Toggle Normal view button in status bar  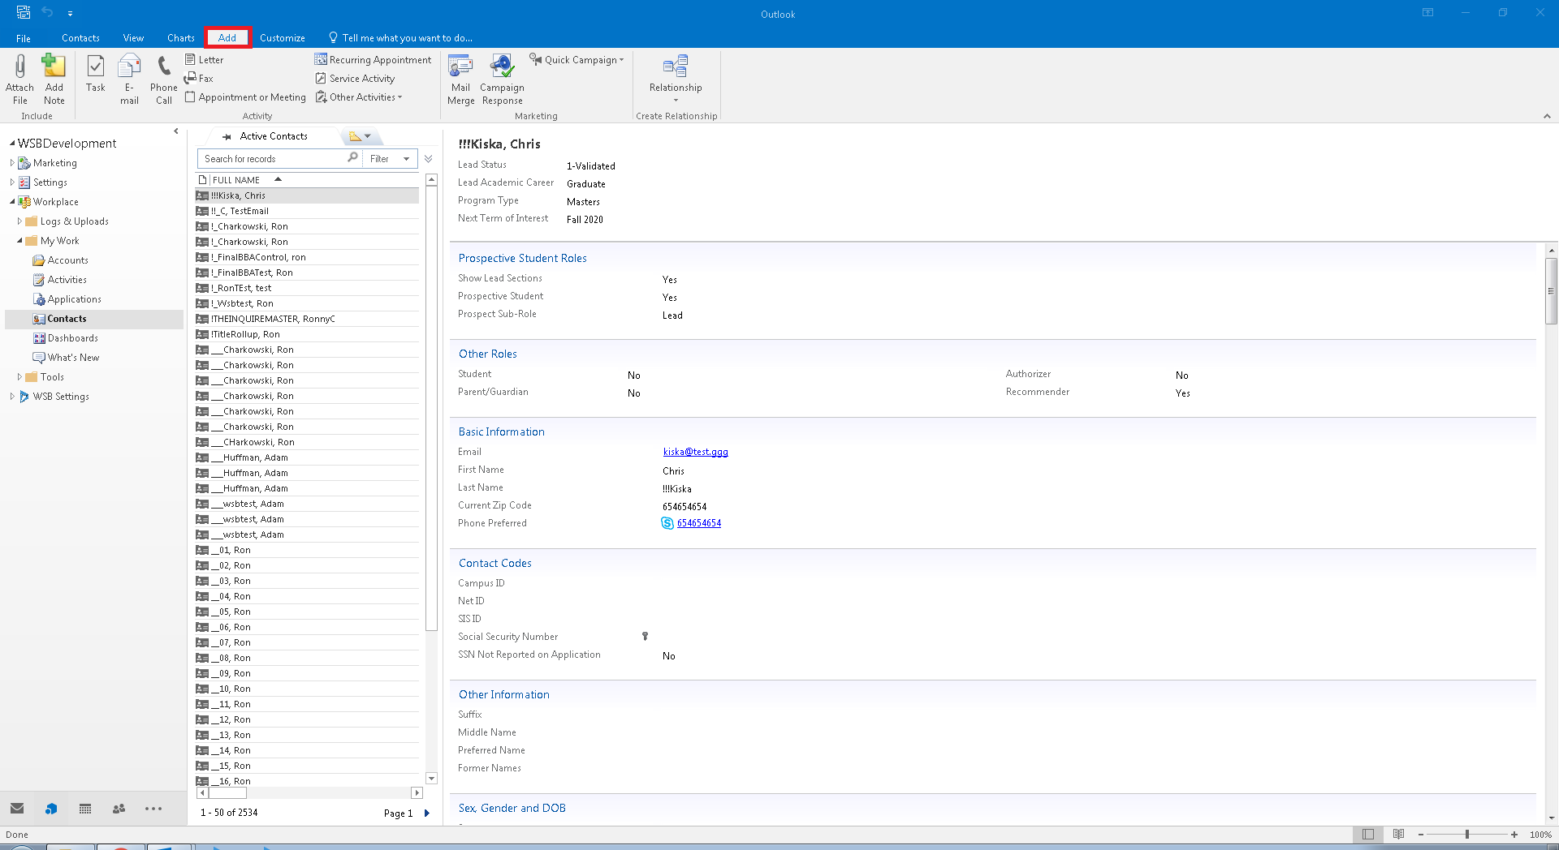point(1368,835)
